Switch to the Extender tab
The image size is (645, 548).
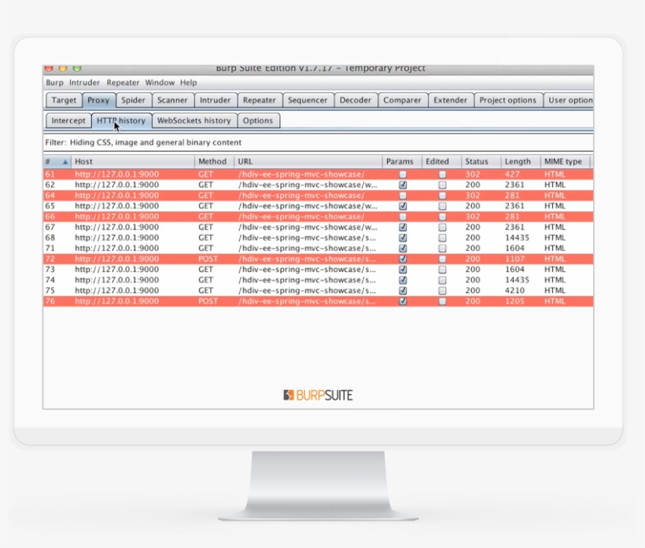(x=451, y=100)
